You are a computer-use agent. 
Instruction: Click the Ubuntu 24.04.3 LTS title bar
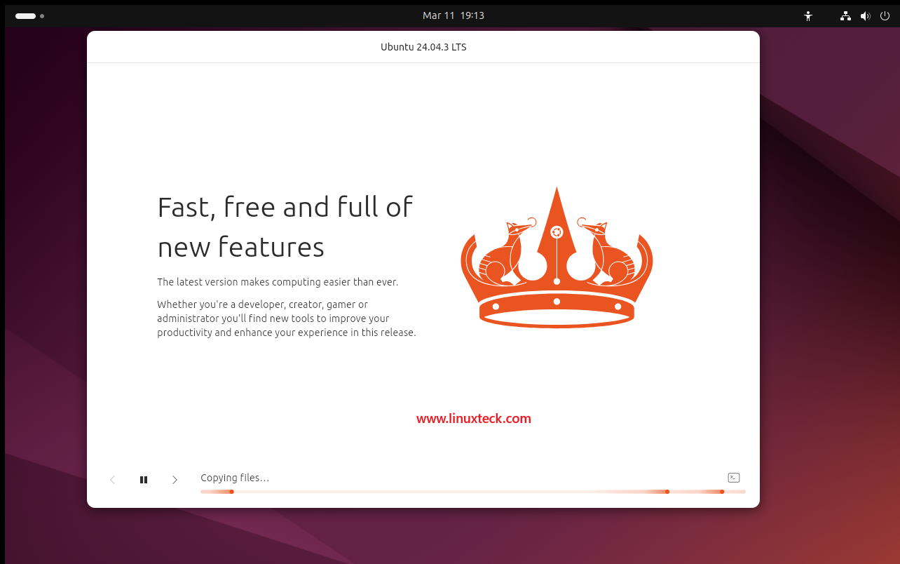[423, 46]
